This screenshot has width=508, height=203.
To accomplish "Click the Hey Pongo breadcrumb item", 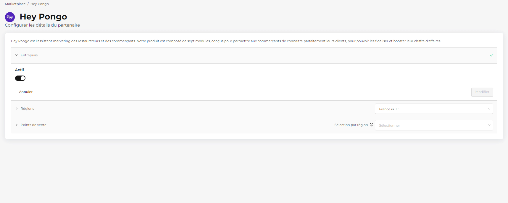I will click(40, 4).
